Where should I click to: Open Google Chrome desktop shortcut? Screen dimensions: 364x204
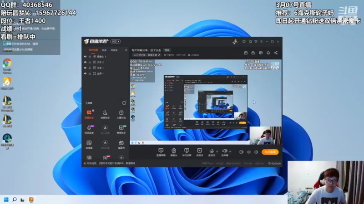[x=7, y=66]
